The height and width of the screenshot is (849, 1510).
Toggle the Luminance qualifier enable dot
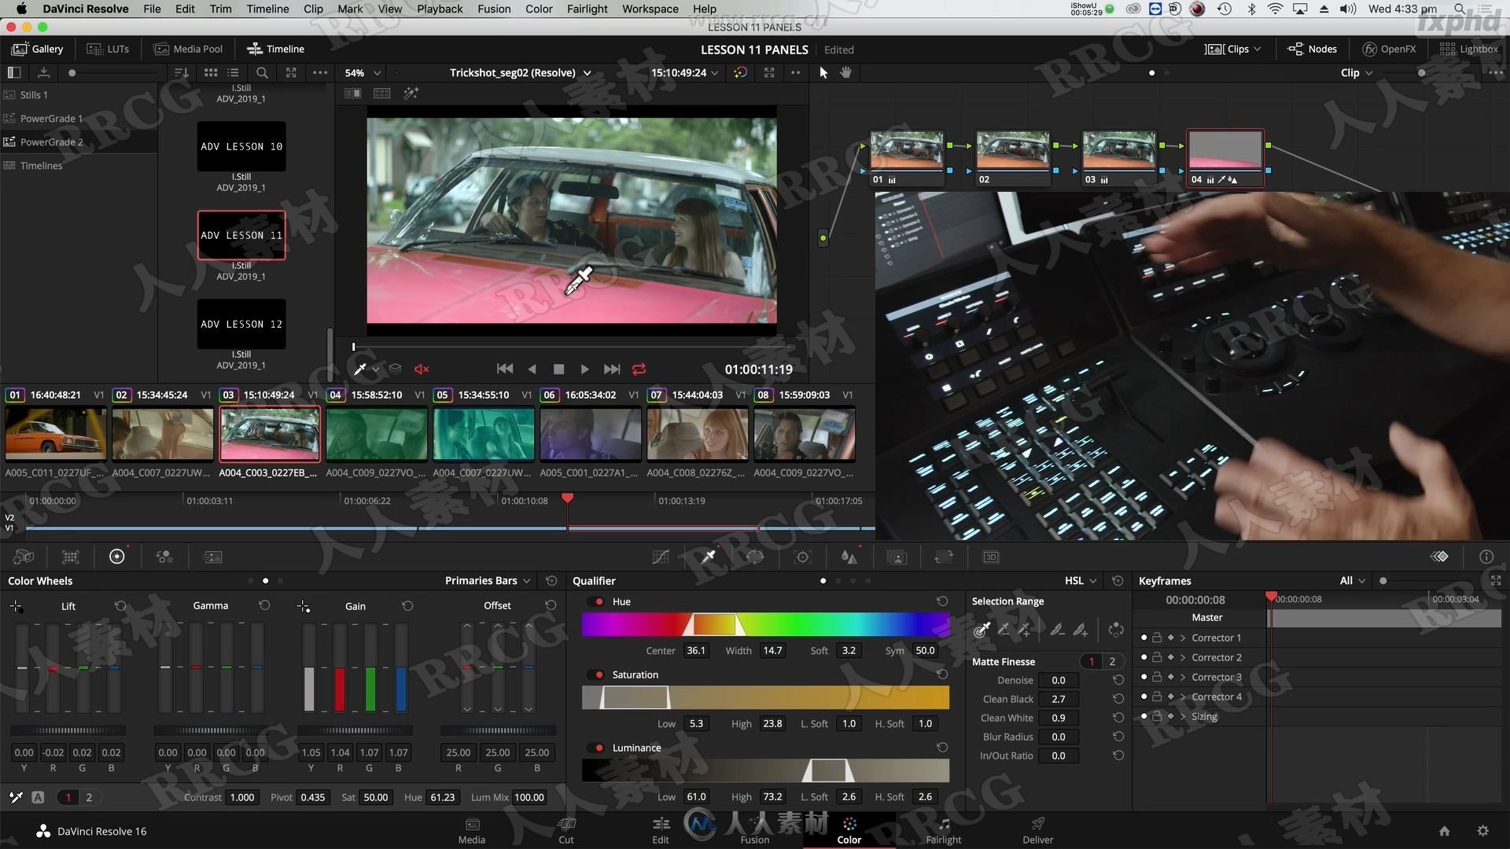599,748
